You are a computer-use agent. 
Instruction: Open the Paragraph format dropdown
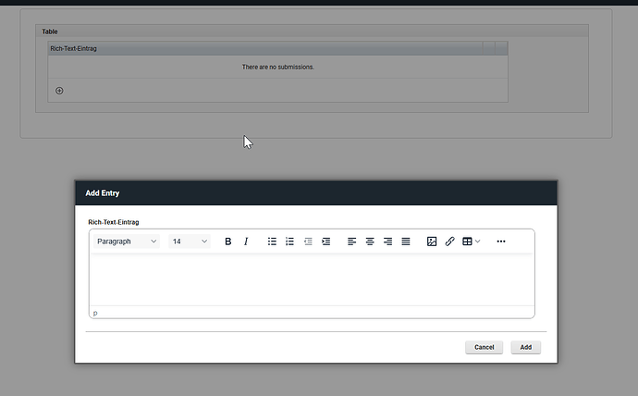tap(127, 241)
